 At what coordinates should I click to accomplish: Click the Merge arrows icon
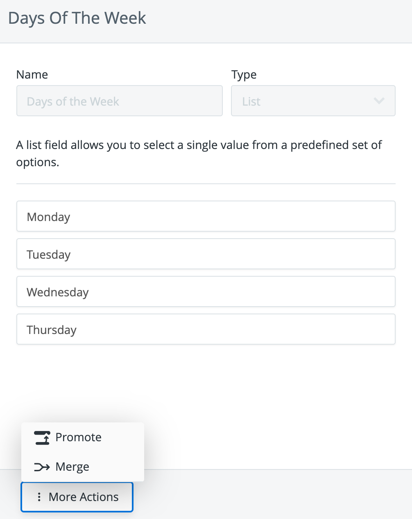coord(42,467)
